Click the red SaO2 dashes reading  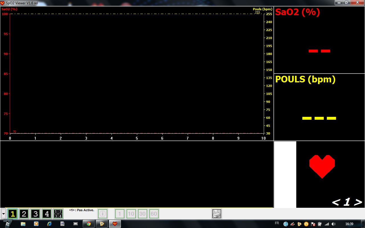(x=319, y=51)
